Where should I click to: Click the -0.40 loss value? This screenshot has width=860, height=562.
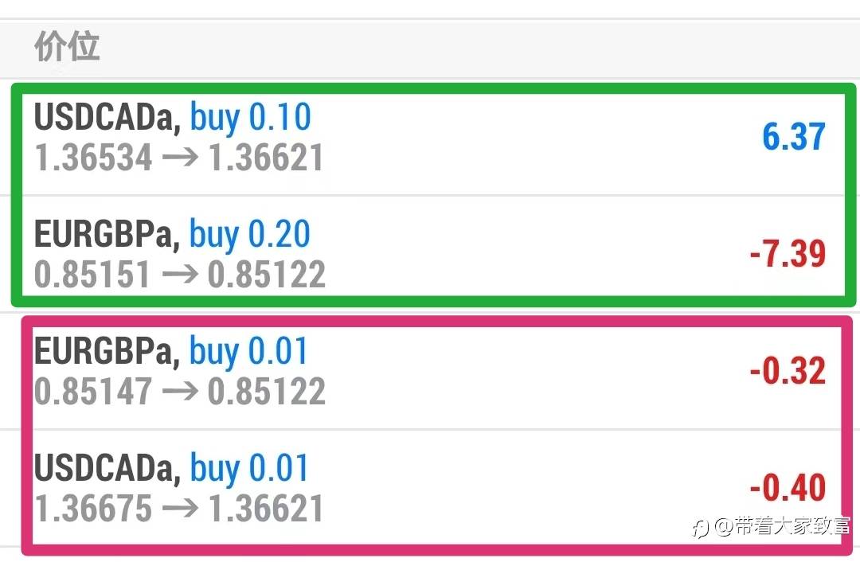click(x=788, y=488)
